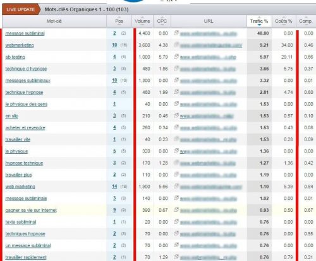Click the Comp. column header
Screen dimensions: 316x261
(x=306, y=21)
